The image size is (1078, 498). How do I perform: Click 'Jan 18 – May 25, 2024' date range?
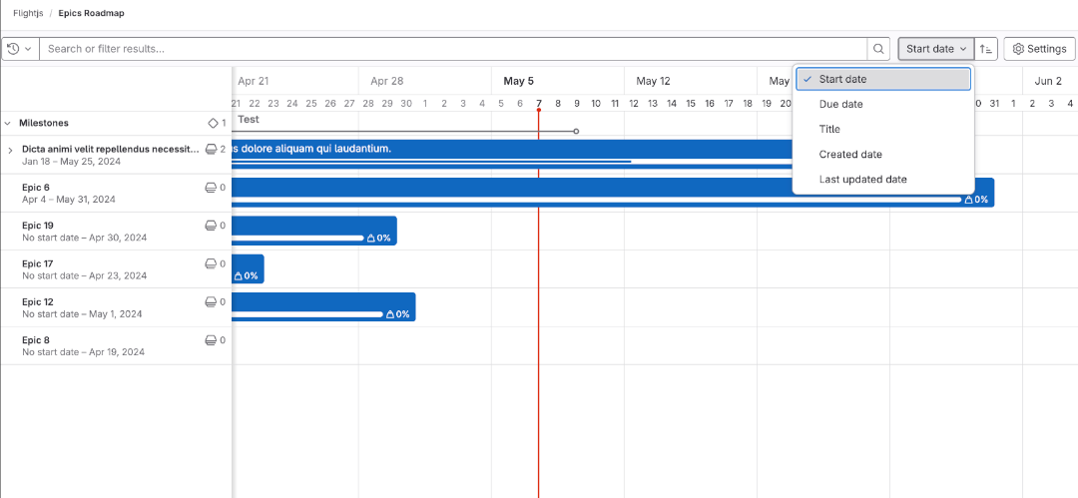[72, 161]
